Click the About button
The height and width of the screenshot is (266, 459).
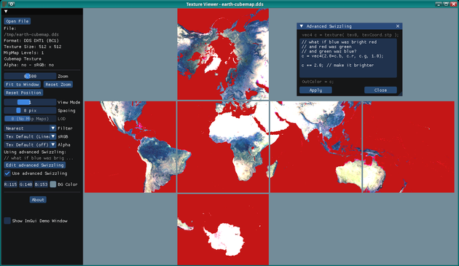coord(38,200)
